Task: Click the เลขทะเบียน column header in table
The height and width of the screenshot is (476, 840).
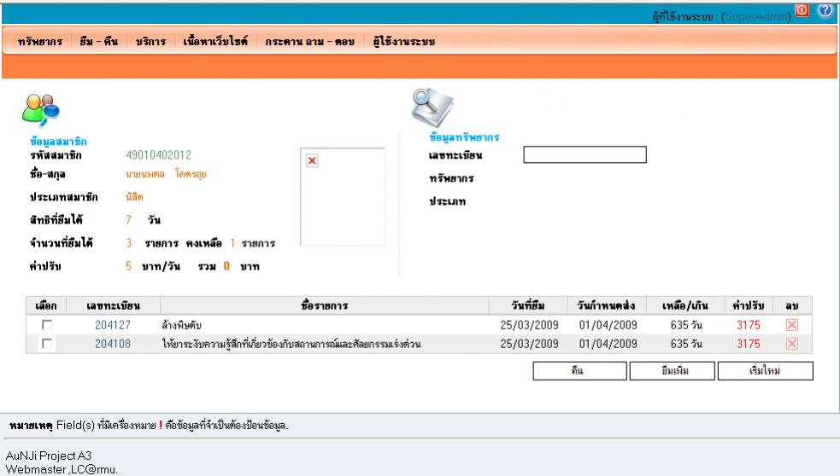Action: click(113, 305)
